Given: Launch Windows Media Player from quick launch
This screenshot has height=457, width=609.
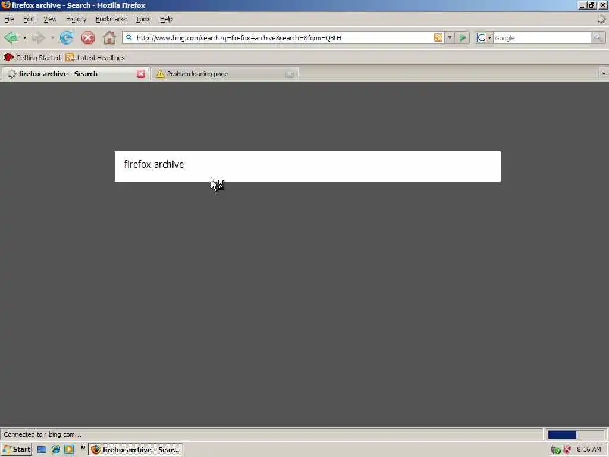Looking at the screenshot, I should point(69,450).
